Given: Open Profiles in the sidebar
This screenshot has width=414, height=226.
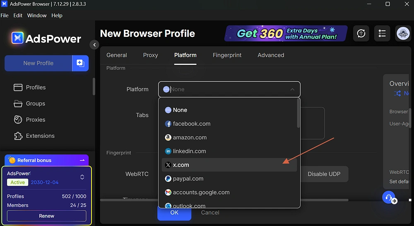Looking at the screenshot, I should pyautogui.click(x=36, y=88).
